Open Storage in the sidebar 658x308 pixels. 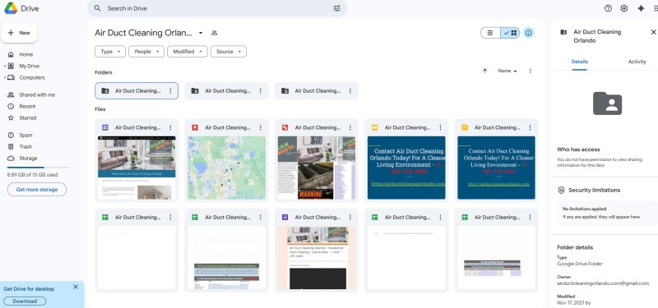click(28, 158)
